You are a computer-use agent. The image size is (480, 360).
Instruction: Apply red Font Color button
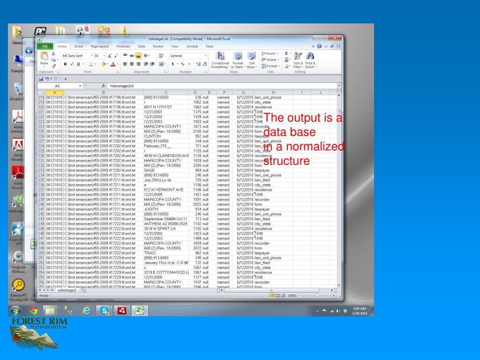coord(113,64)
